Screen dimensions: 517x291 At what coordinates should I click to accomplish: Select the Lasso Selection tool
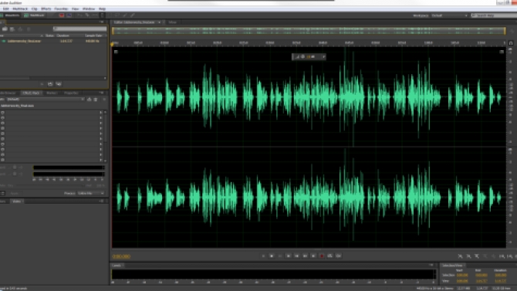click(117, 15)
